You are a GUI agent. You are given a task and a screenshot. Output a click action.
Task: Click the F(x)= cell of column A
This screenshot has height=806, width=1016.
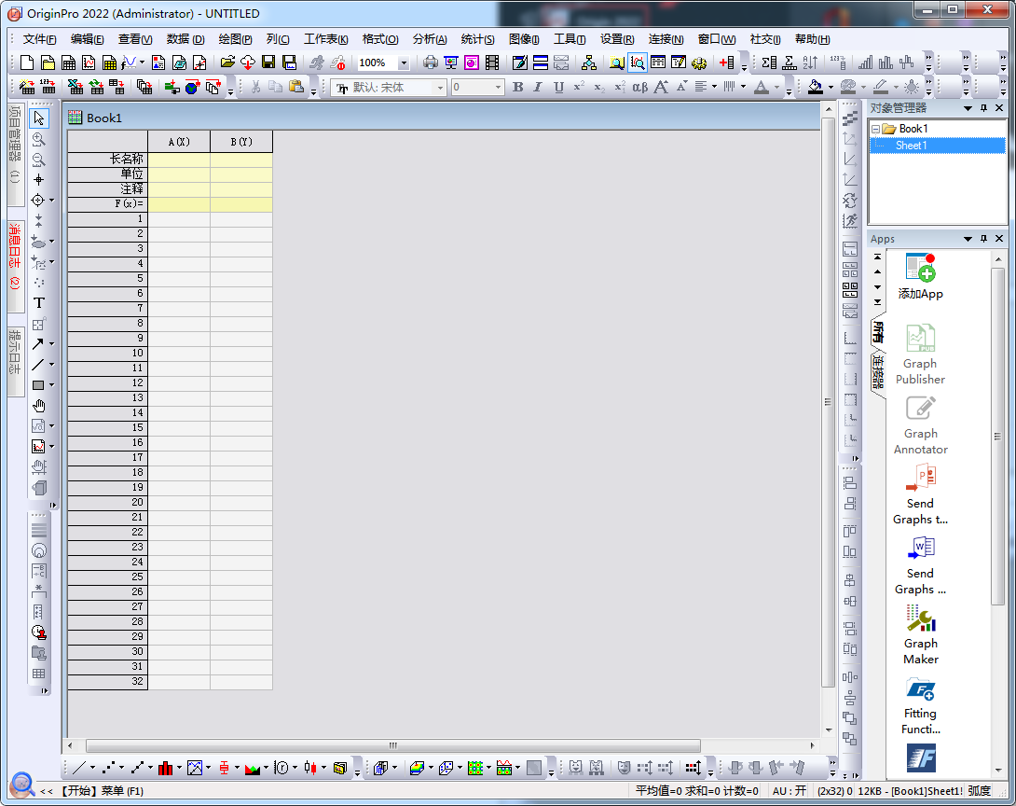(179, 203)
